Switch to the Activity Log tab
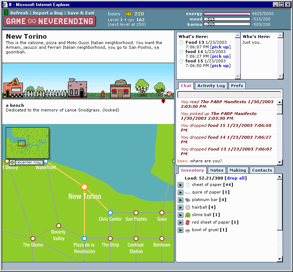Screen dimensions: 293x272 (x=211, y=86)
